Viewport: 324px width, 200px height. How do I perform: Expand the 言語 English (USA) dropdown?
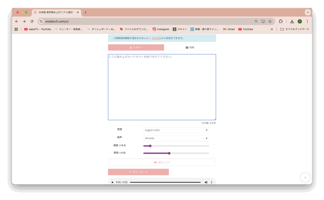(176, 130)
